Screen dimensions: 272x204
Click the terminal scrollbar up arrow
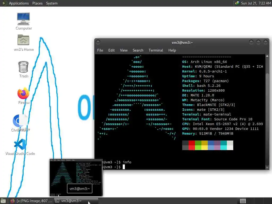click(267, 56)
